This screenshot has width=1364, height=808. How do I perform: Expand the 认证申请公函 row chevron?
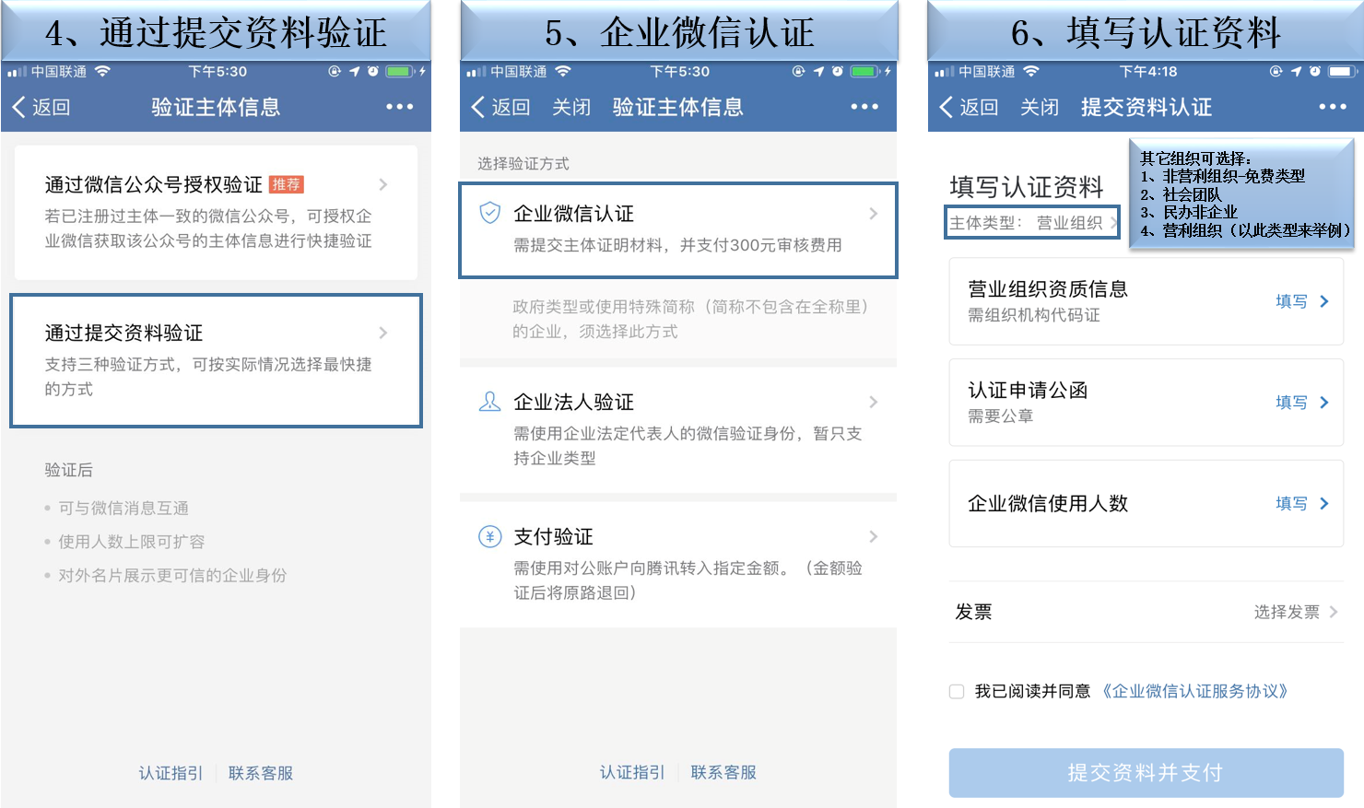click(x=1324, y=403)
